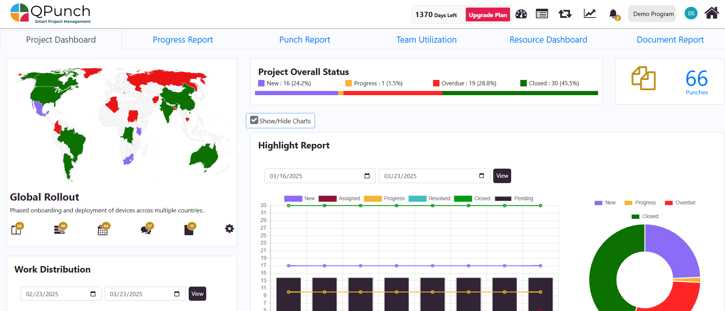Open tasks icon with badge 96
Viewport: 725px width, 311px height.
point(60,228)
